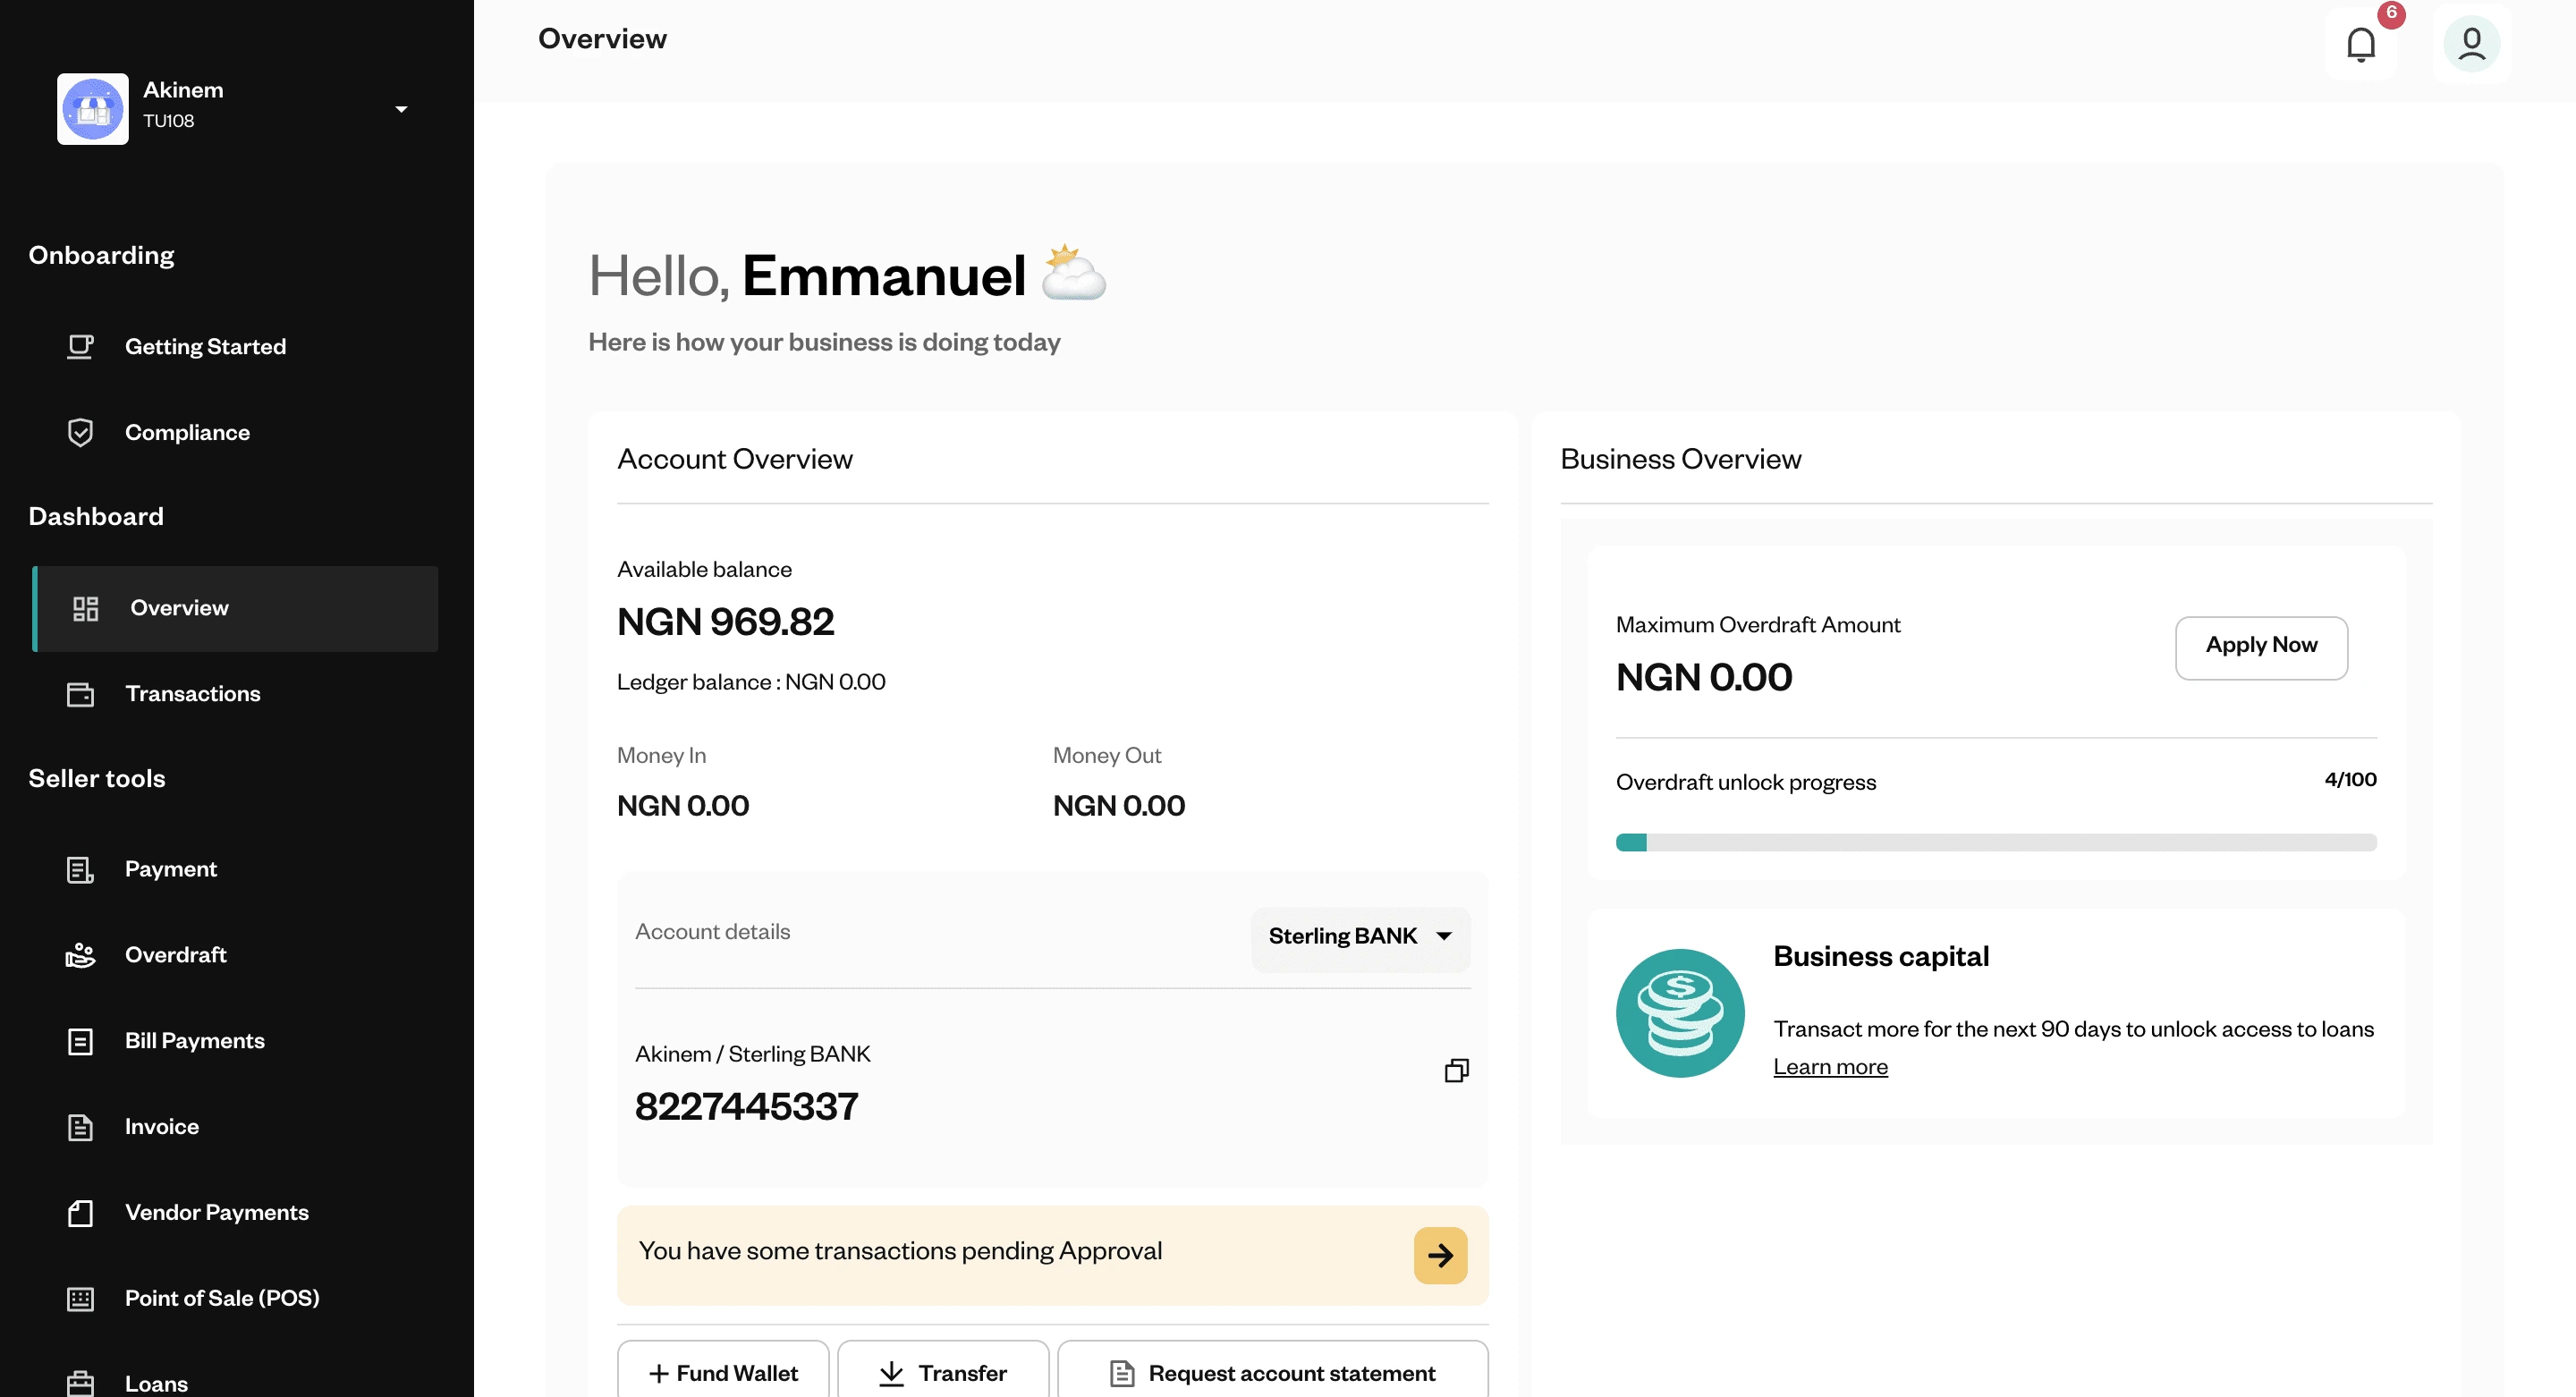The width and height of the screenshot is (2576, 1397).
Task: Copy account number 8227445337 icon
Action: (x=1457, y=1071)
